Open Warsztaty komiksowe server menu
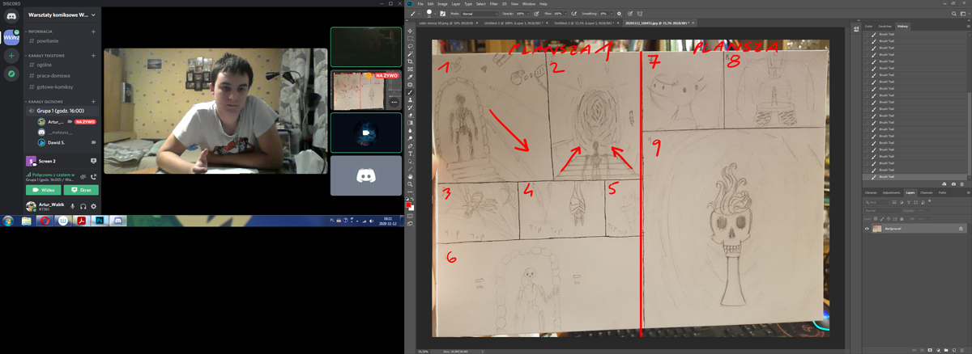This screenshot has height=354, width=972. [x=62, y=15]
